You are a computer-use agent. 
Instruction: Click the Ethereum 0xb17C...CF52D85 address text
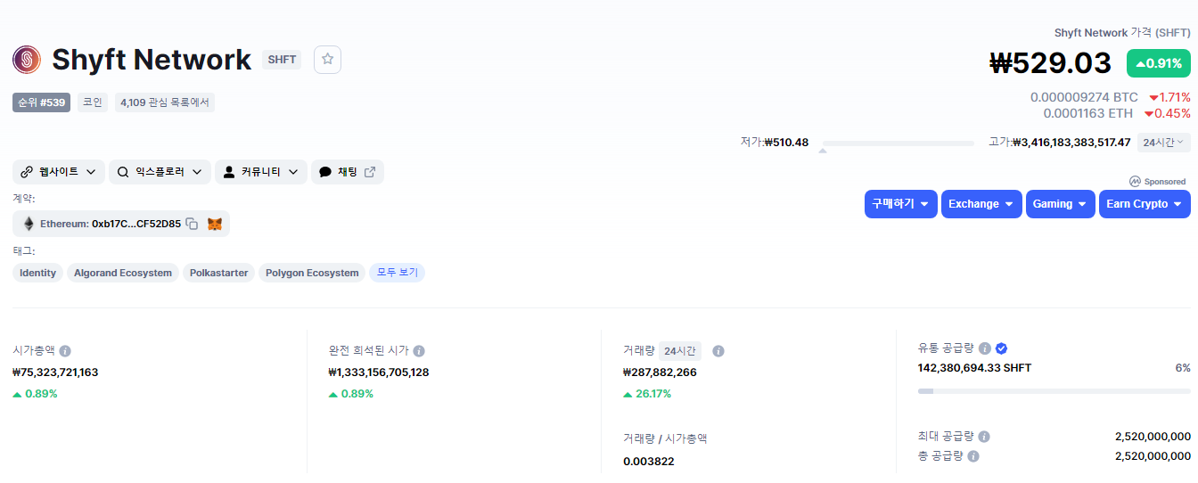(111, 224)
